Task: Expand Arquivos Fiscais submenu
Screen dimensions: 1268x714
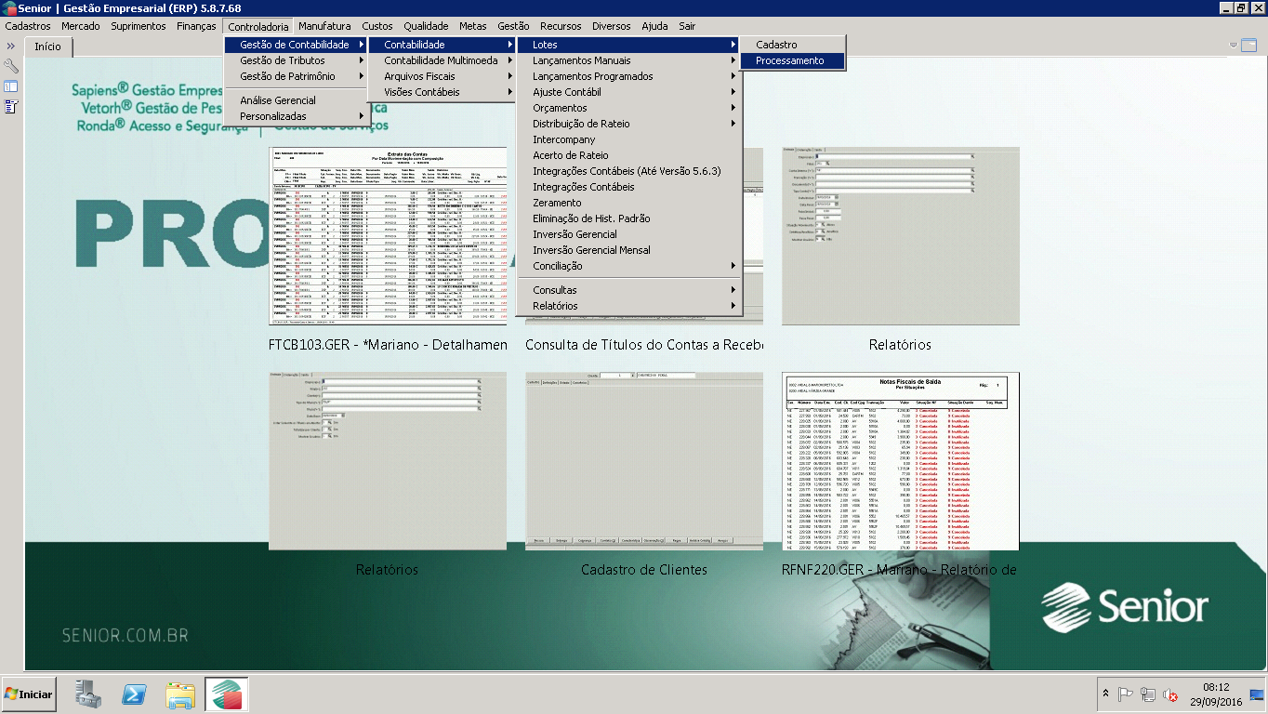Action: click(442, 76)
